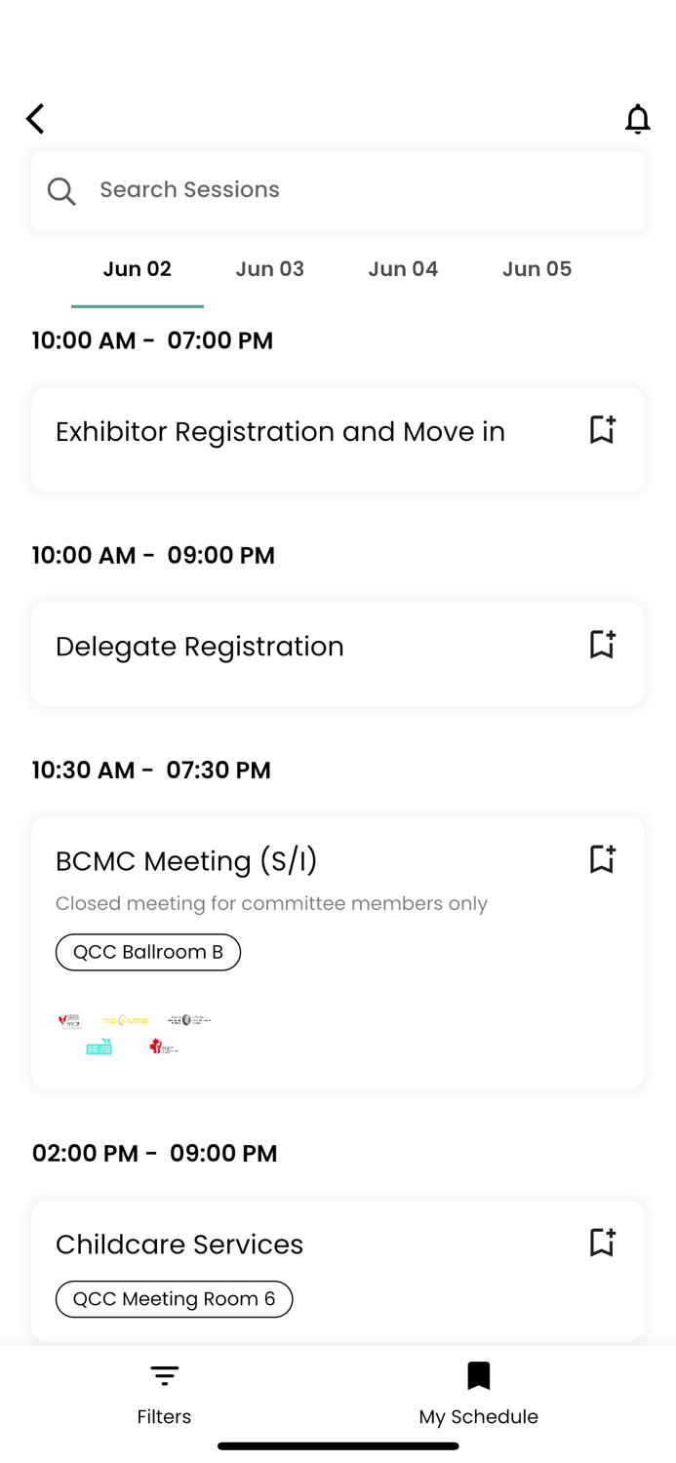Open the QCC Meeting Room 6 chip

(174, 1298)
